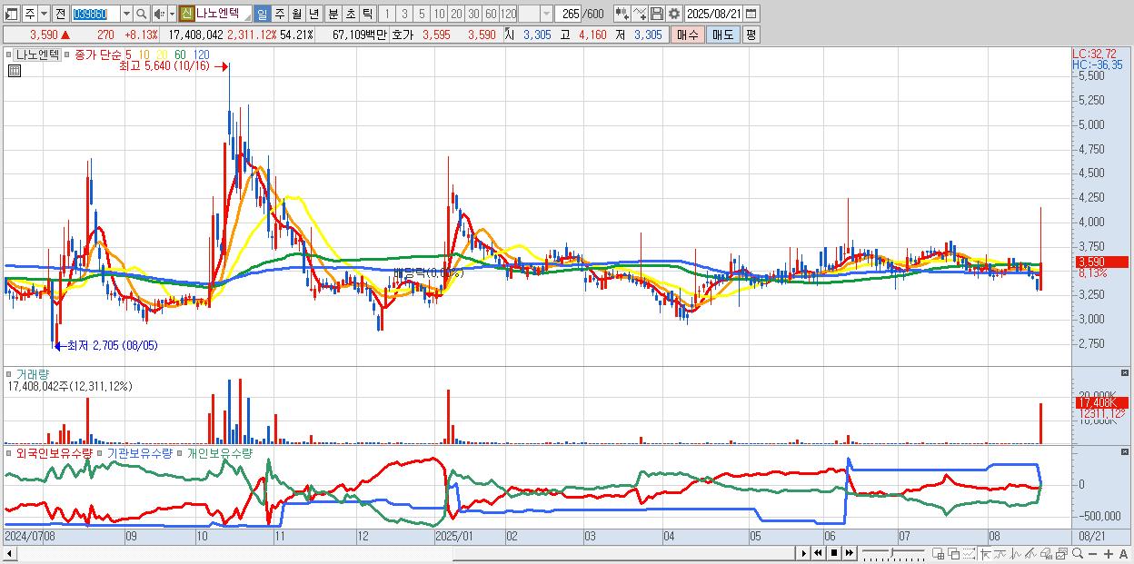Click the 60 interval button

tap(491, 14)
